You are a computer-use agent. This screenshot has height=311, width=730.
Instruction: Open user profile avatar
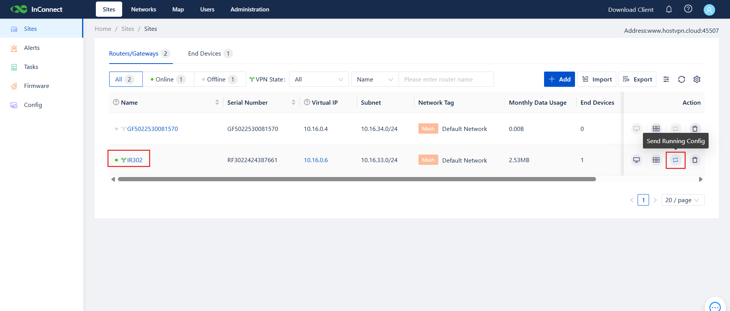[709, 10]
